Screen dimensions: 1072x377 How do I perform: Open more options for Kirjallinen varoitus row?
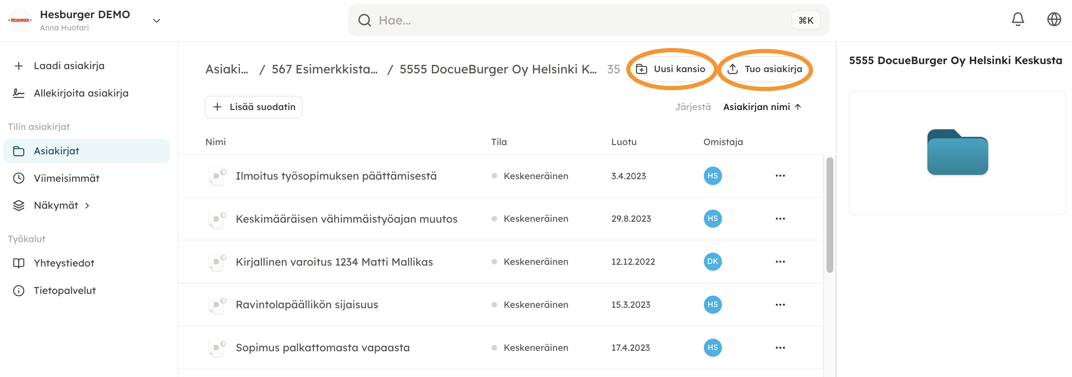780,261
